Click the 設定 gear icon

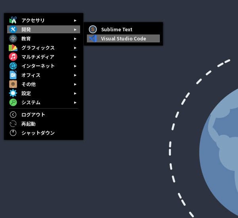pyautogui.click(x=13, y=93)
